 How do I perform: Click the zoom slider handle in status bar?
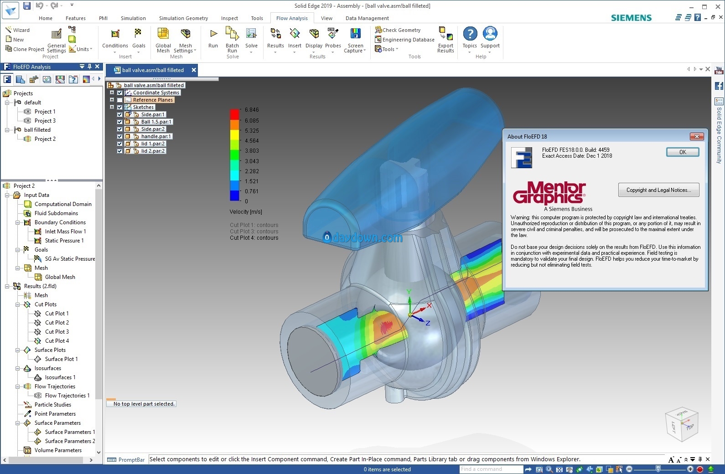click(658, 469)
